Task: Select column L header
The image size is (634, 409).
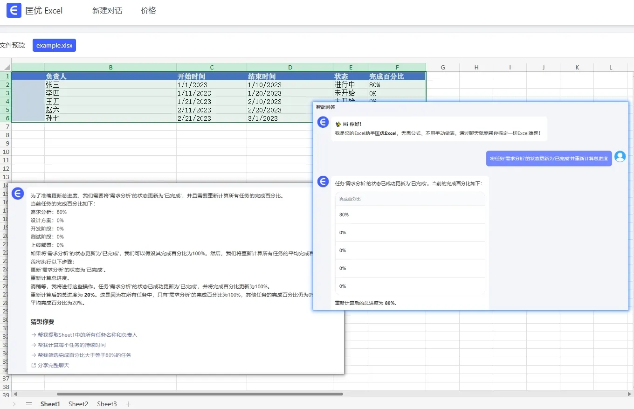Action: coord(611,67)
